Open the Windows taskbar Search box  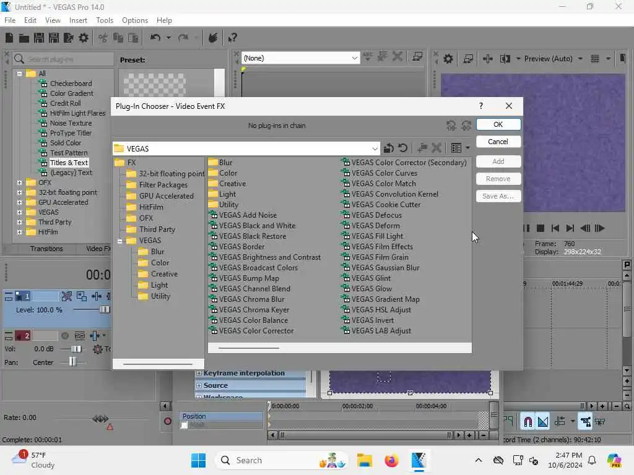pyautogui.click(x=282, y=460)
